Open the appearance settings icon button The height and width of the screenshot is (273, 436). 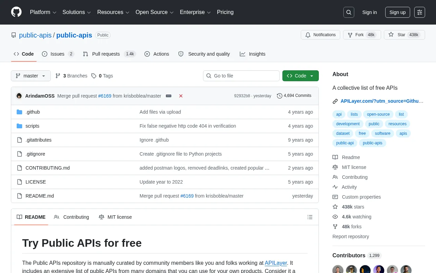420,12
